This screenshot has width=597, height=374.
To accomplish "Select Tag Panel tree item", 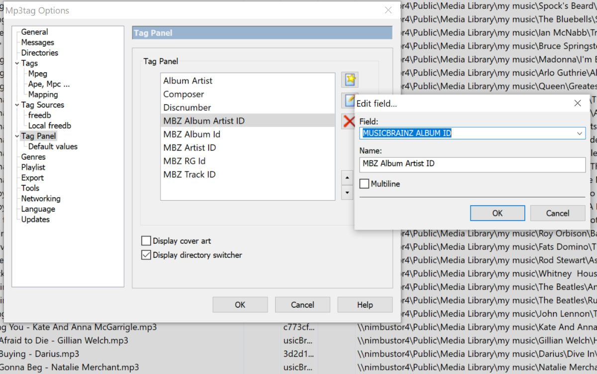I will pos(38,136).
